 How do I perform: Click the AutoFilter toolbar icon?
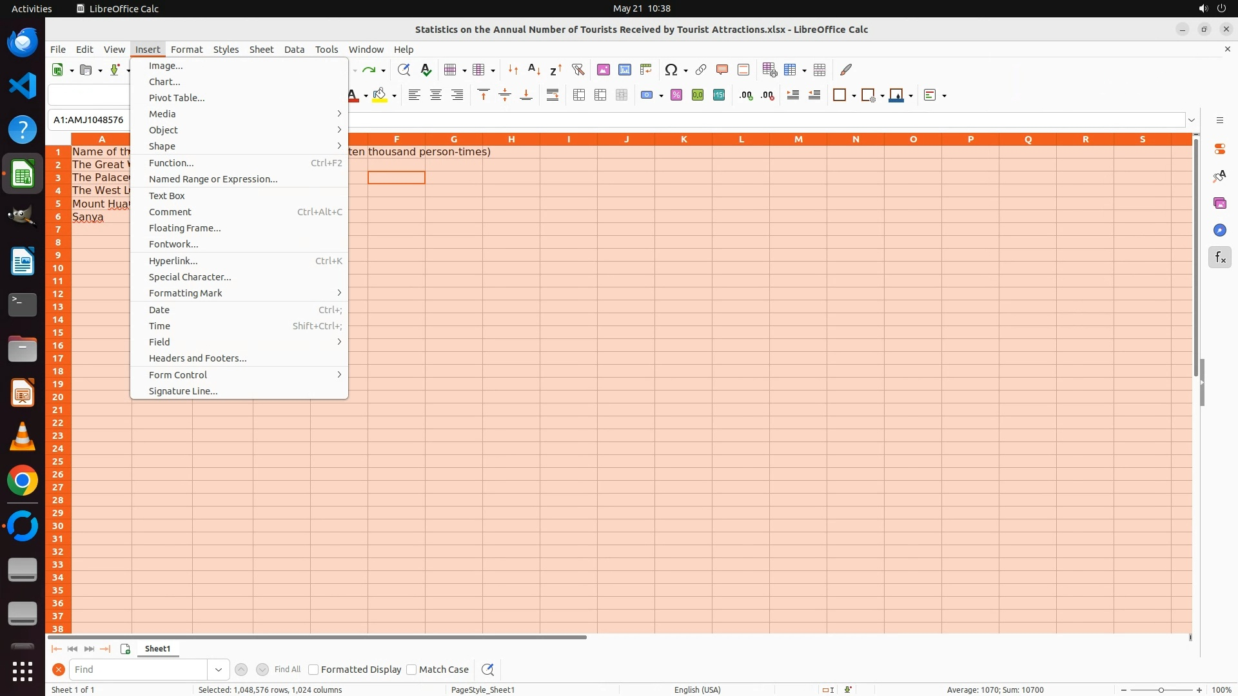point(578,70)
